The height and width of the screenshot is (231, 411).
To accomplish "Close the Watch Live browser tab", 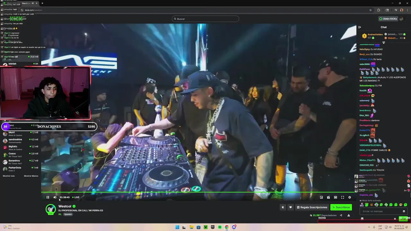I will [37, 3].
